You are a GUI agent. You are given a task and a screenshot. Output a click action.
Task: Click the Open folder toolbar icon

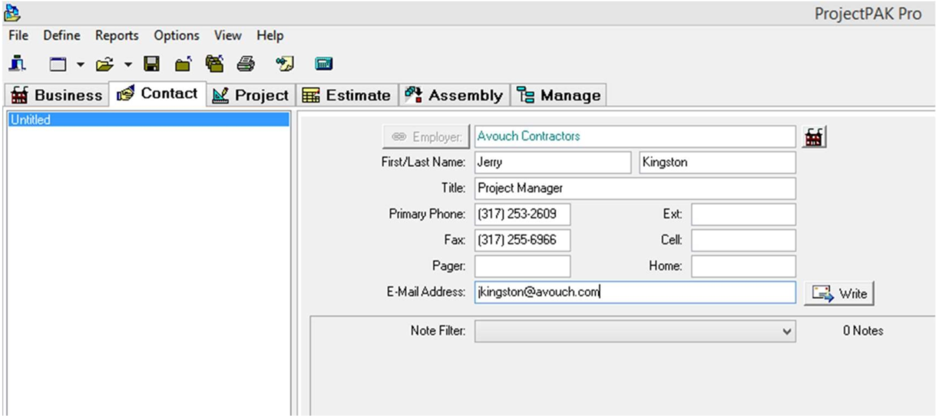[104, 65]
